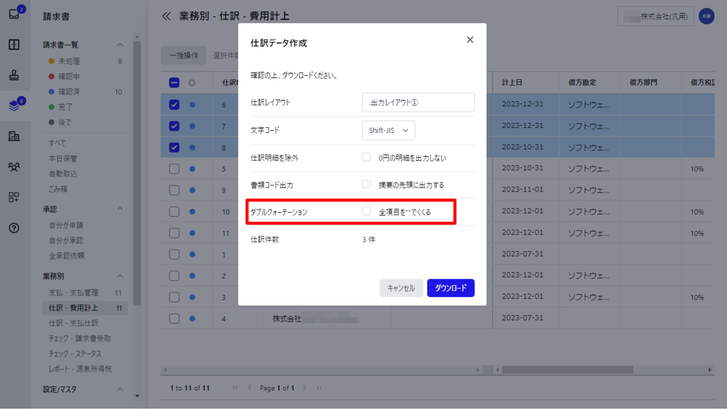Viewport: 727px width, 409px height.
Task: Open the users group icon in sidebar
Action: tap(14, 167)
